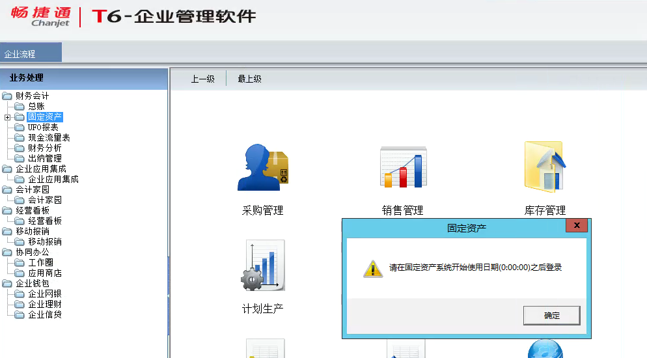The height and width of the screenshot is (358, 647).
Task: Select the highlighted 固定资产 tree item
Action: tap(45, 117)
